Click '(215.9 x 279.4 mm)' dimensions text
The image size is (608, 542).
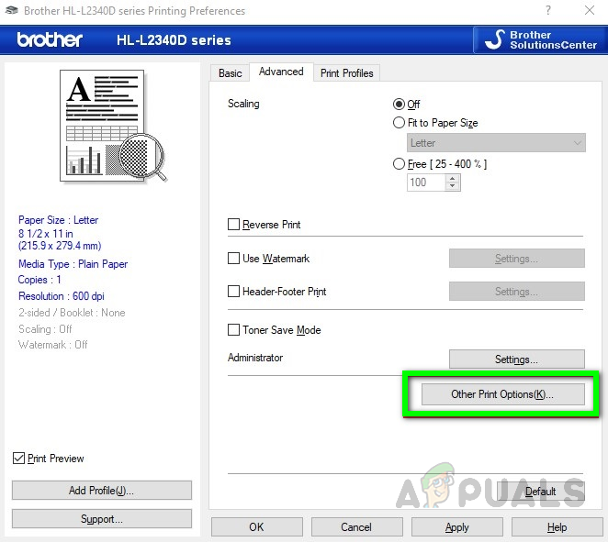(x=60, y=246)
